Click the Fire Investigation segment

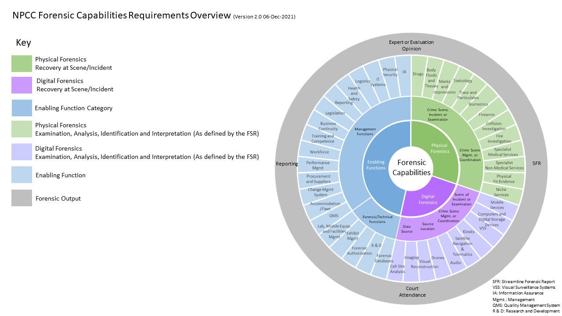(x=499, y=139)
